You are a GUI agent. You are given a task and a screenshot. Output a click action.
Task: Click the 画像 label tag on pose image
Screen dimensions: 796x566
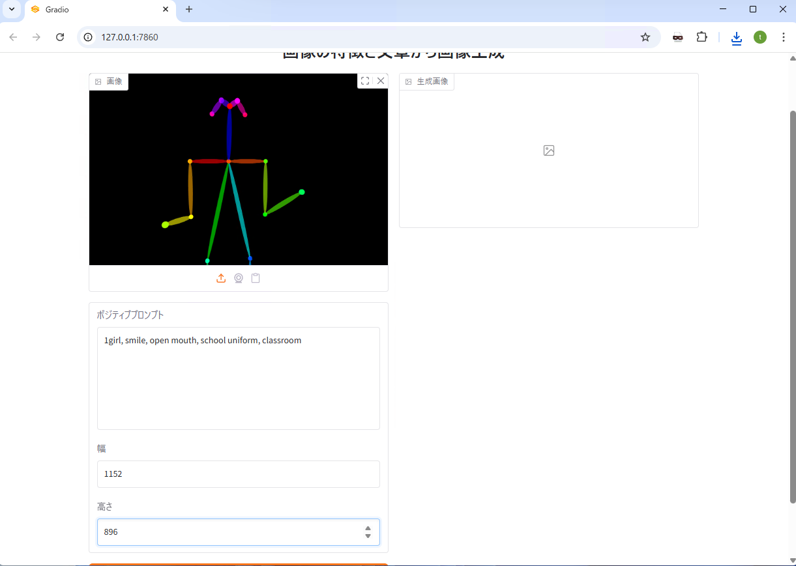point(109,81)
